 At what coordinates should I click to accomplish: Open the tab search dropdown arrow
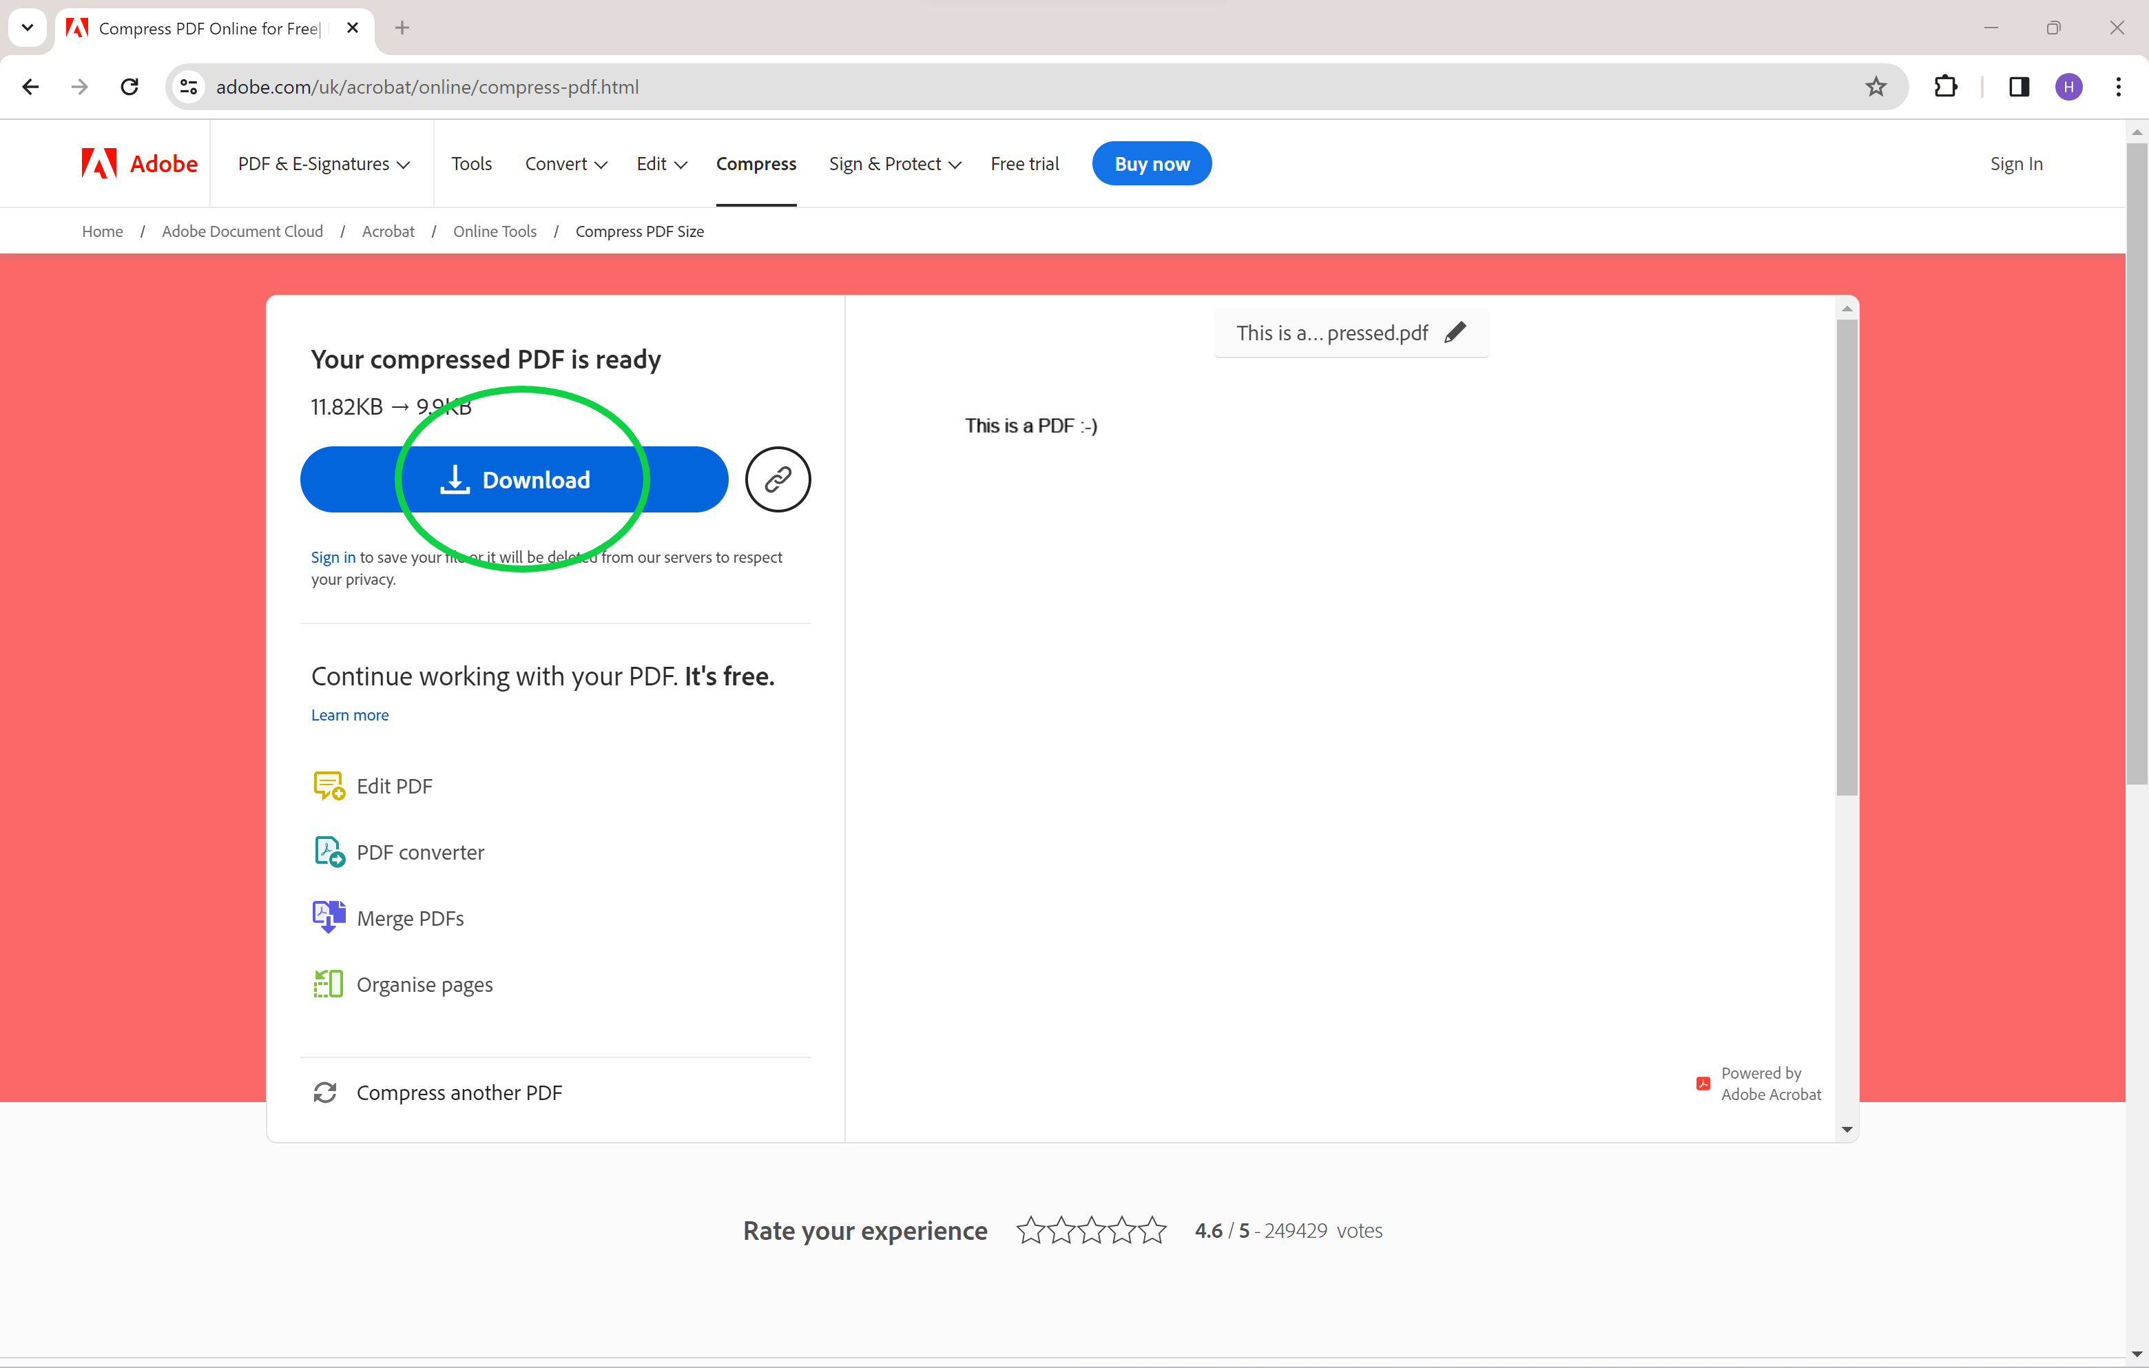(x=28, y=28)
